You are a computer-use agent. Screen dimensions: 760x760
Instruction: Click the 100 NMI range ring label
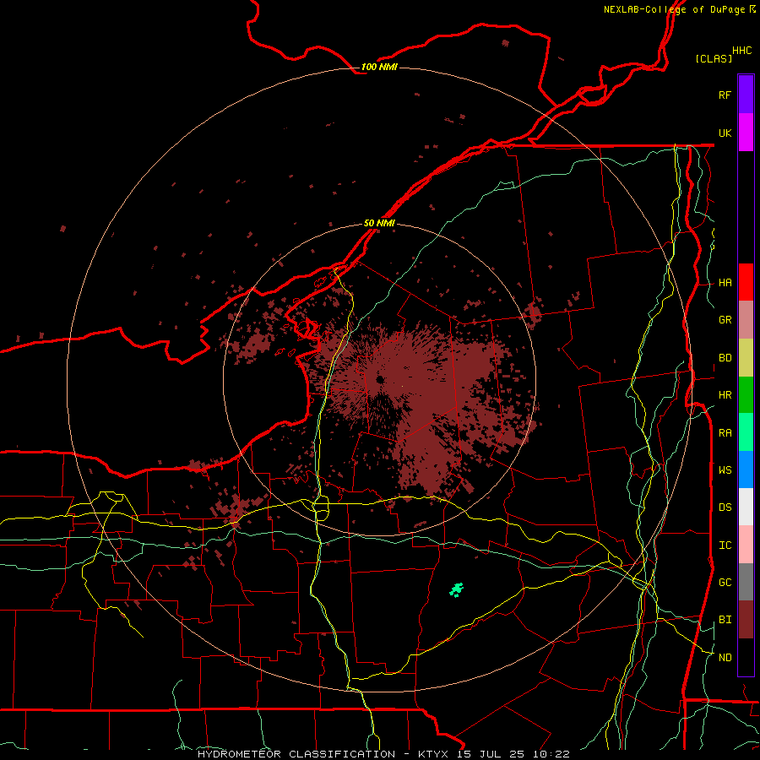pyautogui.click(x=379, y=67)
